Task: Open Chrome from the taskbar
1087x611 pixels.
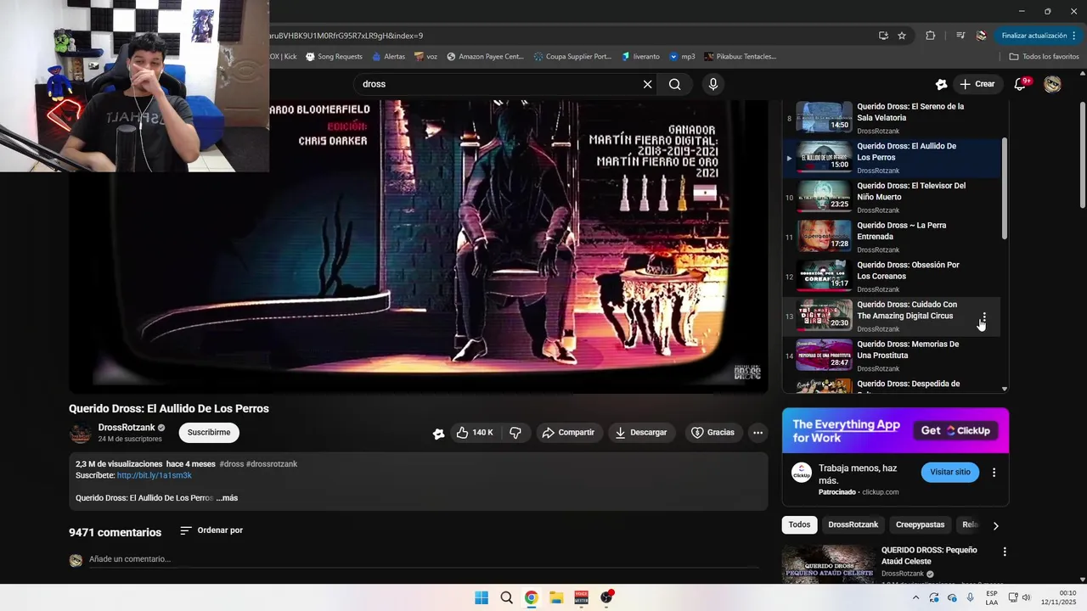Action: (x=531, y=597)
